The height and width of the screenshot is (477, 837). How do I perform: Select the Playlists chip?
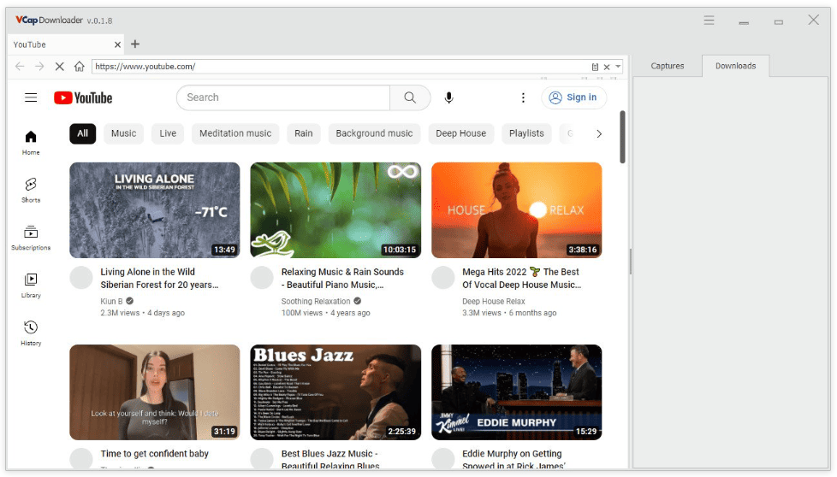[526, 133]
